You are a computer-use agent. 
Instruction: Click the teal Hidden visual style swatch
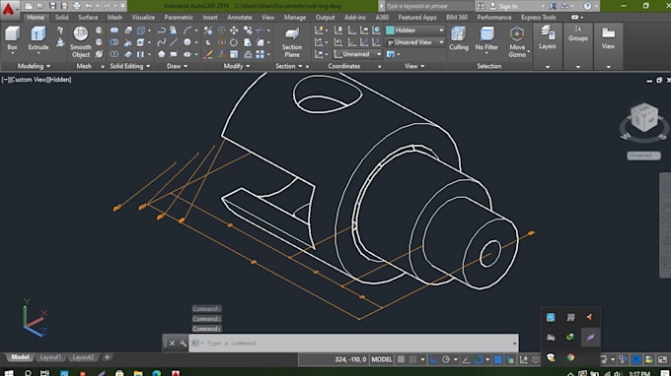390,31
